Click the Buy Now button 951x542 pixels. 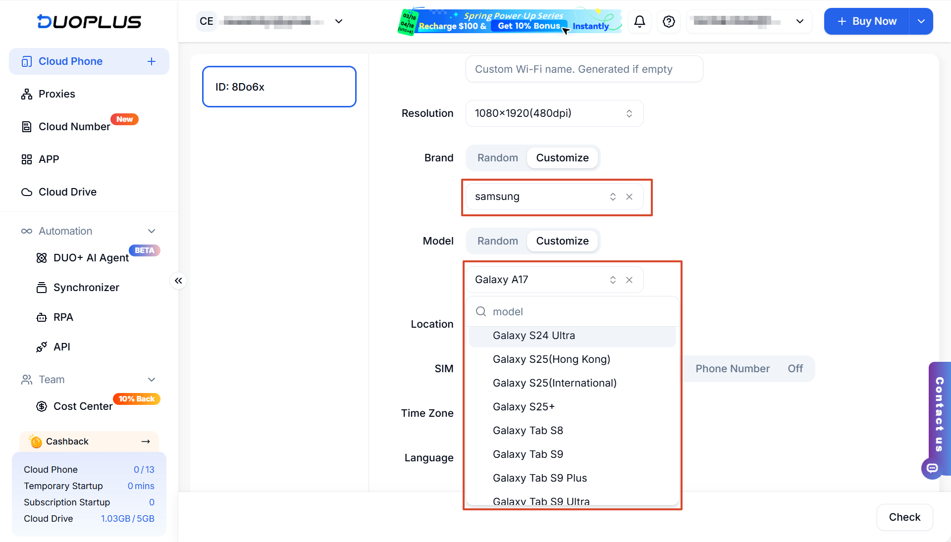[x=866, y=21]
